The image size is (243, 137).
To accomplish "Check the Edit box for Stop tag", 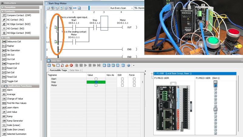I will pyautogui.click(x=122, y=82).
